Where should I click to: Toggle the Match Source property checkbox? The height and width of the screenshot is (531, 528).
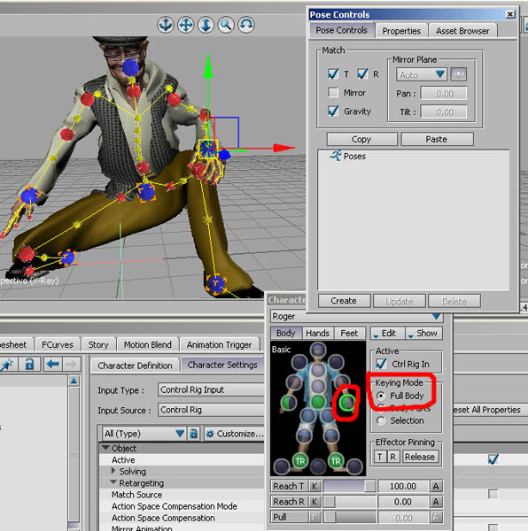[493, 494]
